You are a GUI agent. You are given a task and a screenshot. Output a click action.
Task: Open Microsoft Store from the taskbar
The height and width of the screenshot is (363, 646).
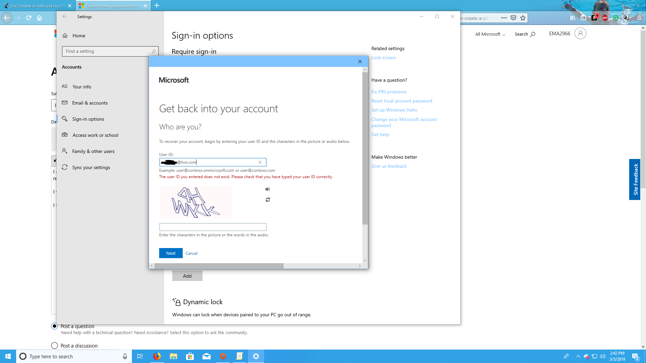coord(190,356)
